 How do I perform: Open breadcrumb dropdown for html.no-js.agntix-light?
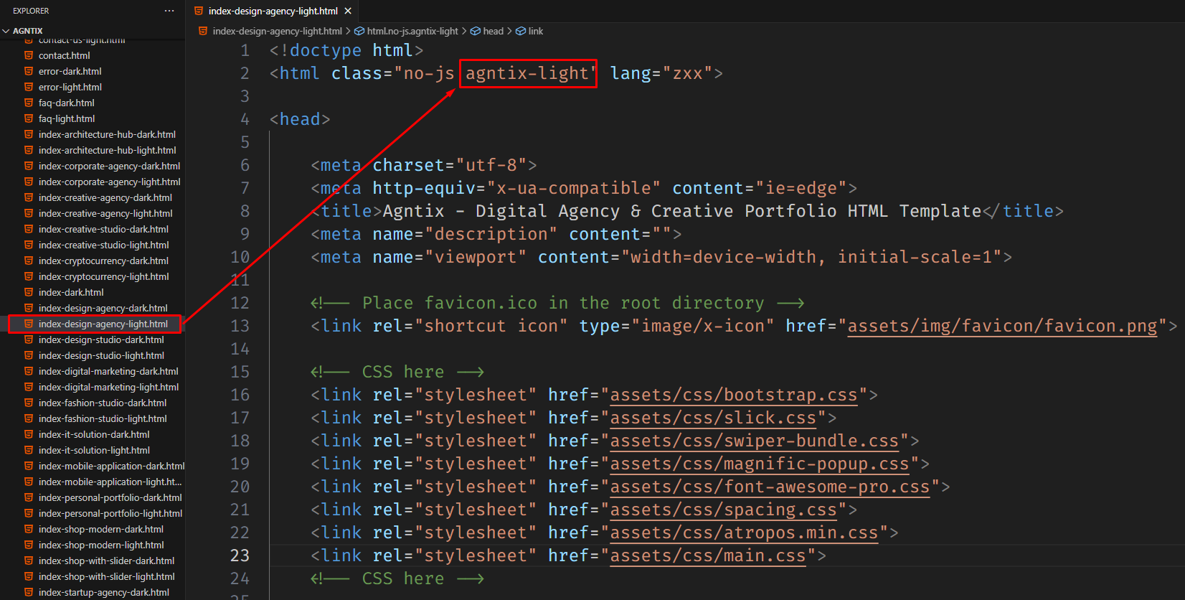(412, 31)
